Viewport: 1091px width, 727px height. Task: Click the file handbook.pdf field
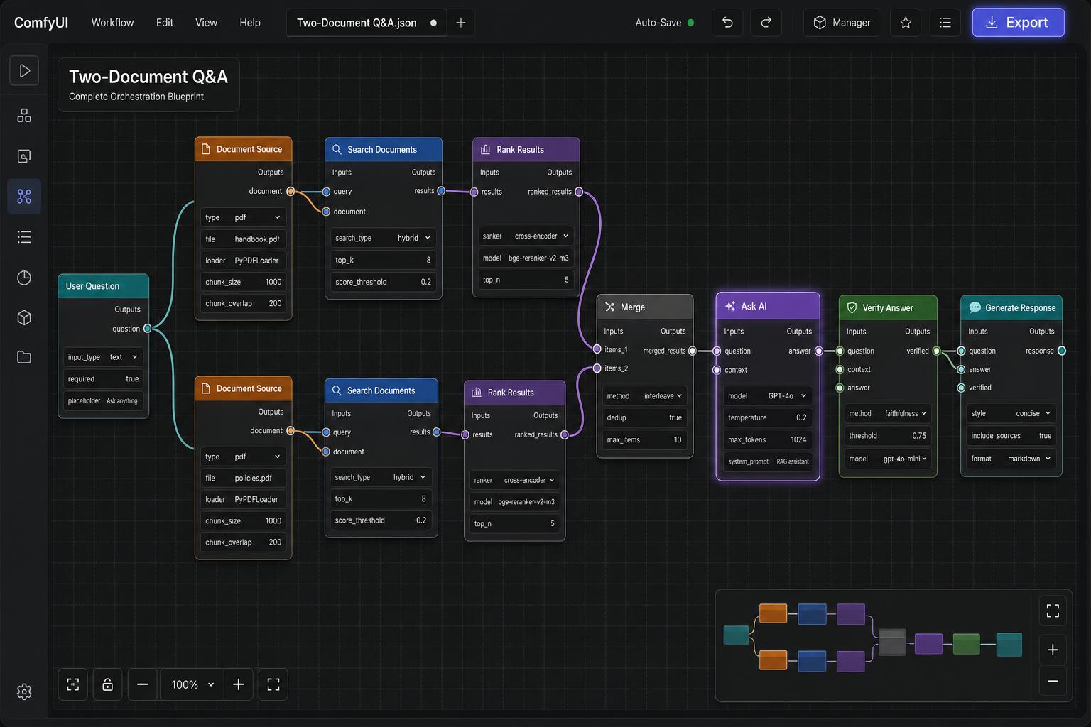tap(243, 239)
